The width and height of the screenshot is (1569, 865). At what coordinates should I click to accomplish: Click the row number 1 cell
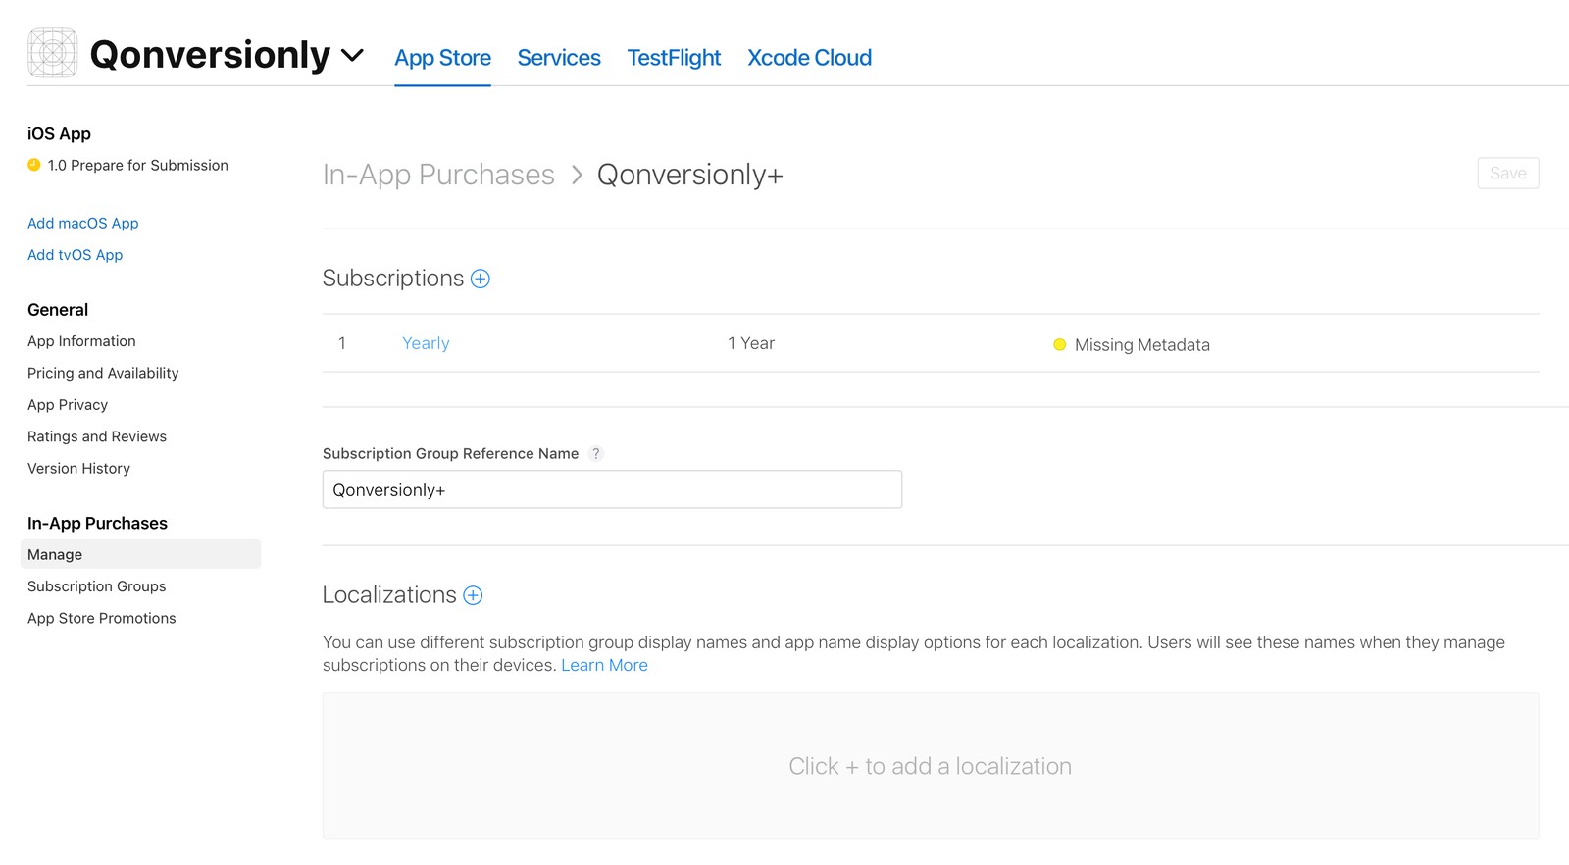(x=342, y=343)
